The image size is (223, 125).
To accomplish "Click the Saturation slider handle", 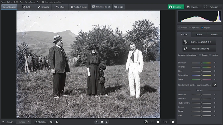I will click(202, 63).
